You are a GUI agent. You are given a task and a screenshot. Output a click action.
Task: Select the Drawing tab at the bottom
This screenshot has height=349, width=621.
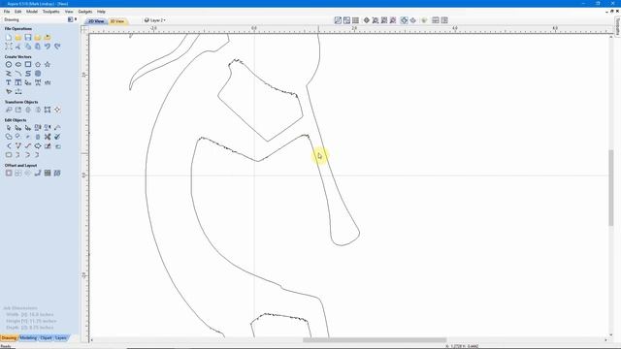tap(9, 338)
